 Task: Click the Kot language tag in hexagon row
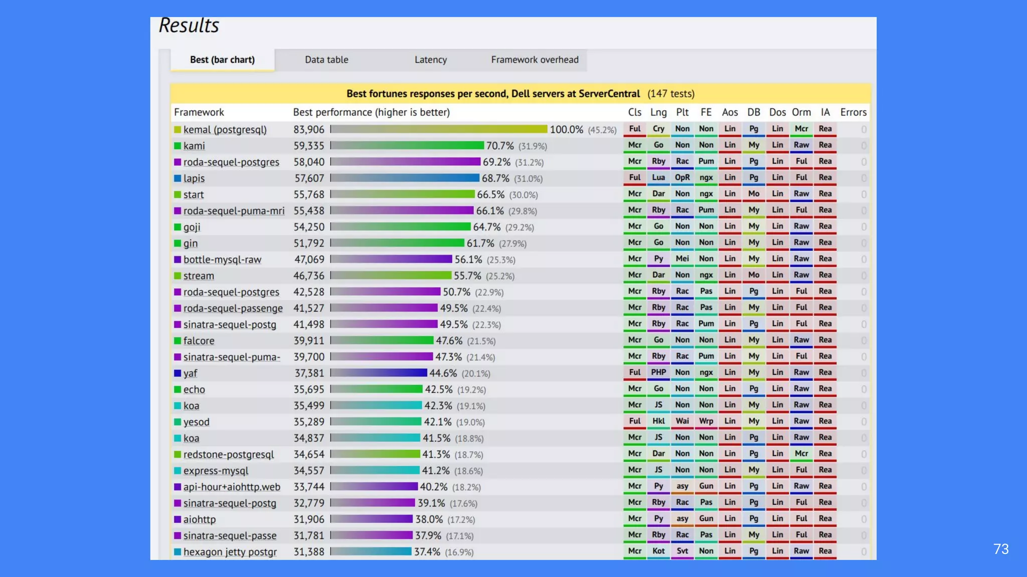[x=658, y=551]
